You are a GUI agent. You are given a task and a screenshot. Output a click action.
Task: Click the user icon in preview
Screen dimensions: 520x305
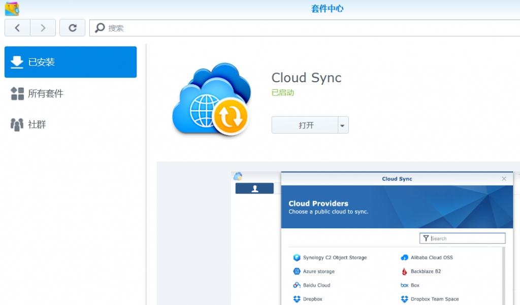point(255,188)
